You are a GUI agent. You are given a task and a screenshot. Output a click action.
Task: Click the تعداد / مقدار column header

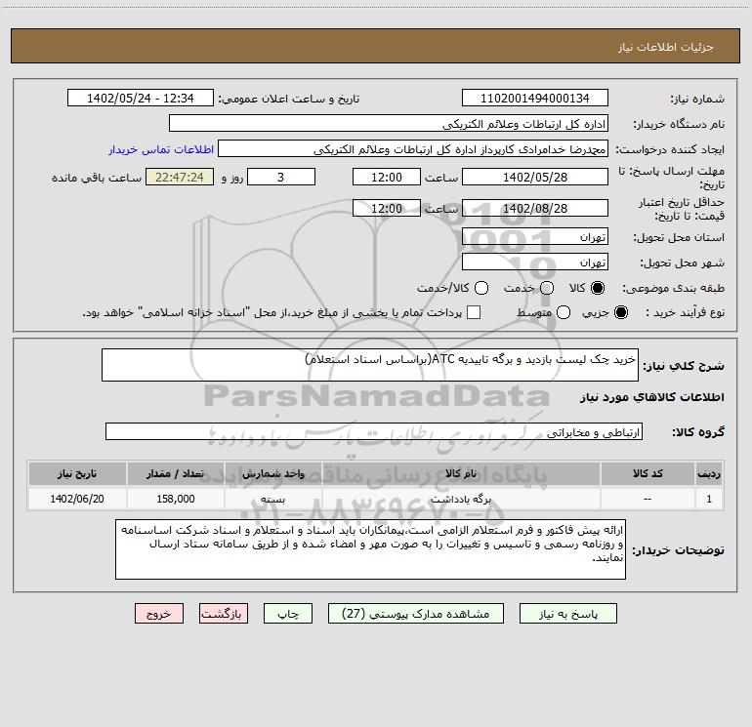[x=175, y=474]
